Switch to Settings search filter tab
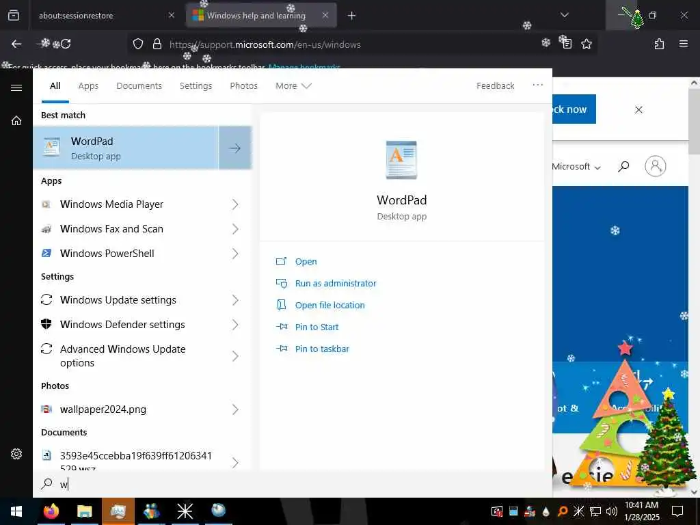 (196, 85)
